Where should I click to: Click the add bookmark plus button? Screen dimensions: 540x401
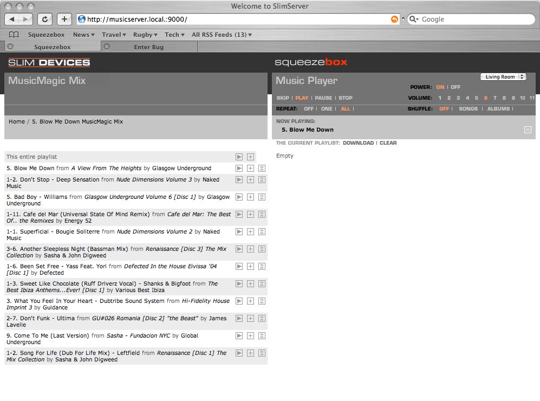(64, 20)
